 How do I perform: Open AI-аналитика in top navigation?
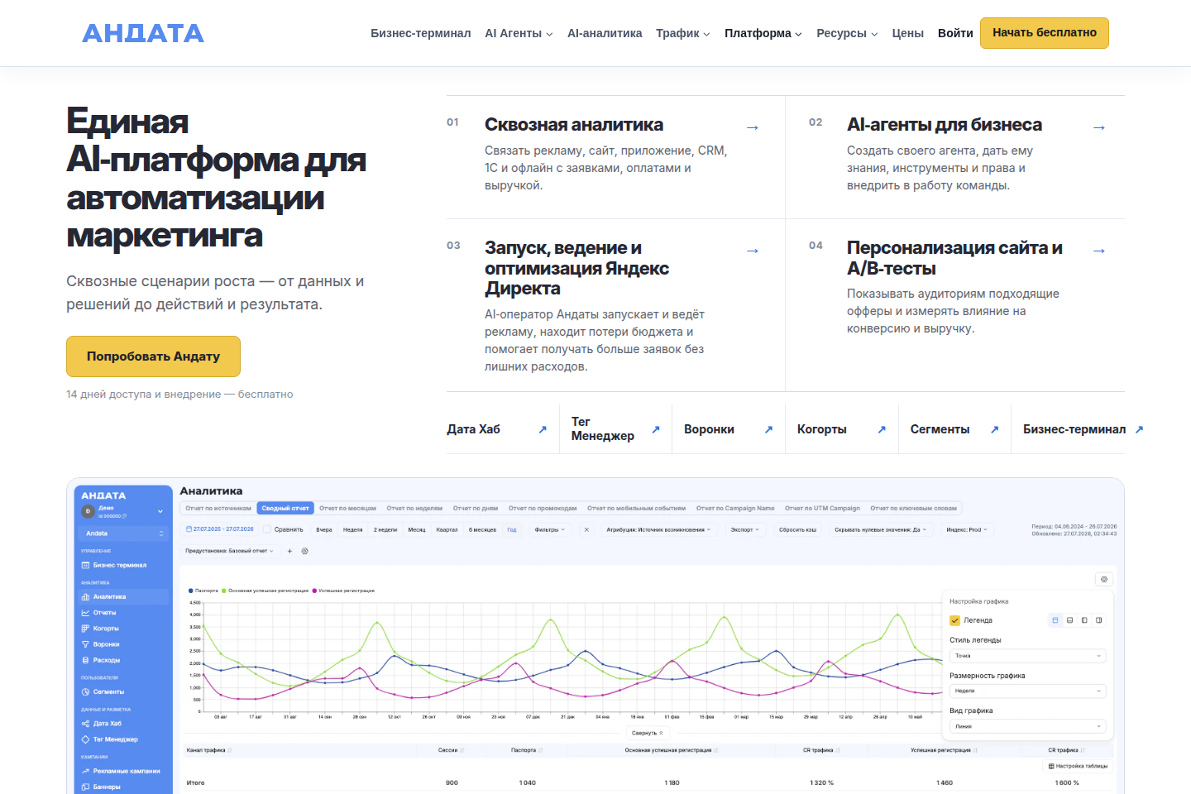pyautogui.click(x=605, y=33)
